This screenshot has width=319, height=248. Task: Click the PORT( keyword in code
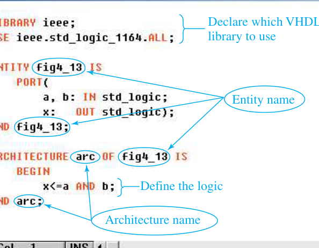click(x=32, y=82)
